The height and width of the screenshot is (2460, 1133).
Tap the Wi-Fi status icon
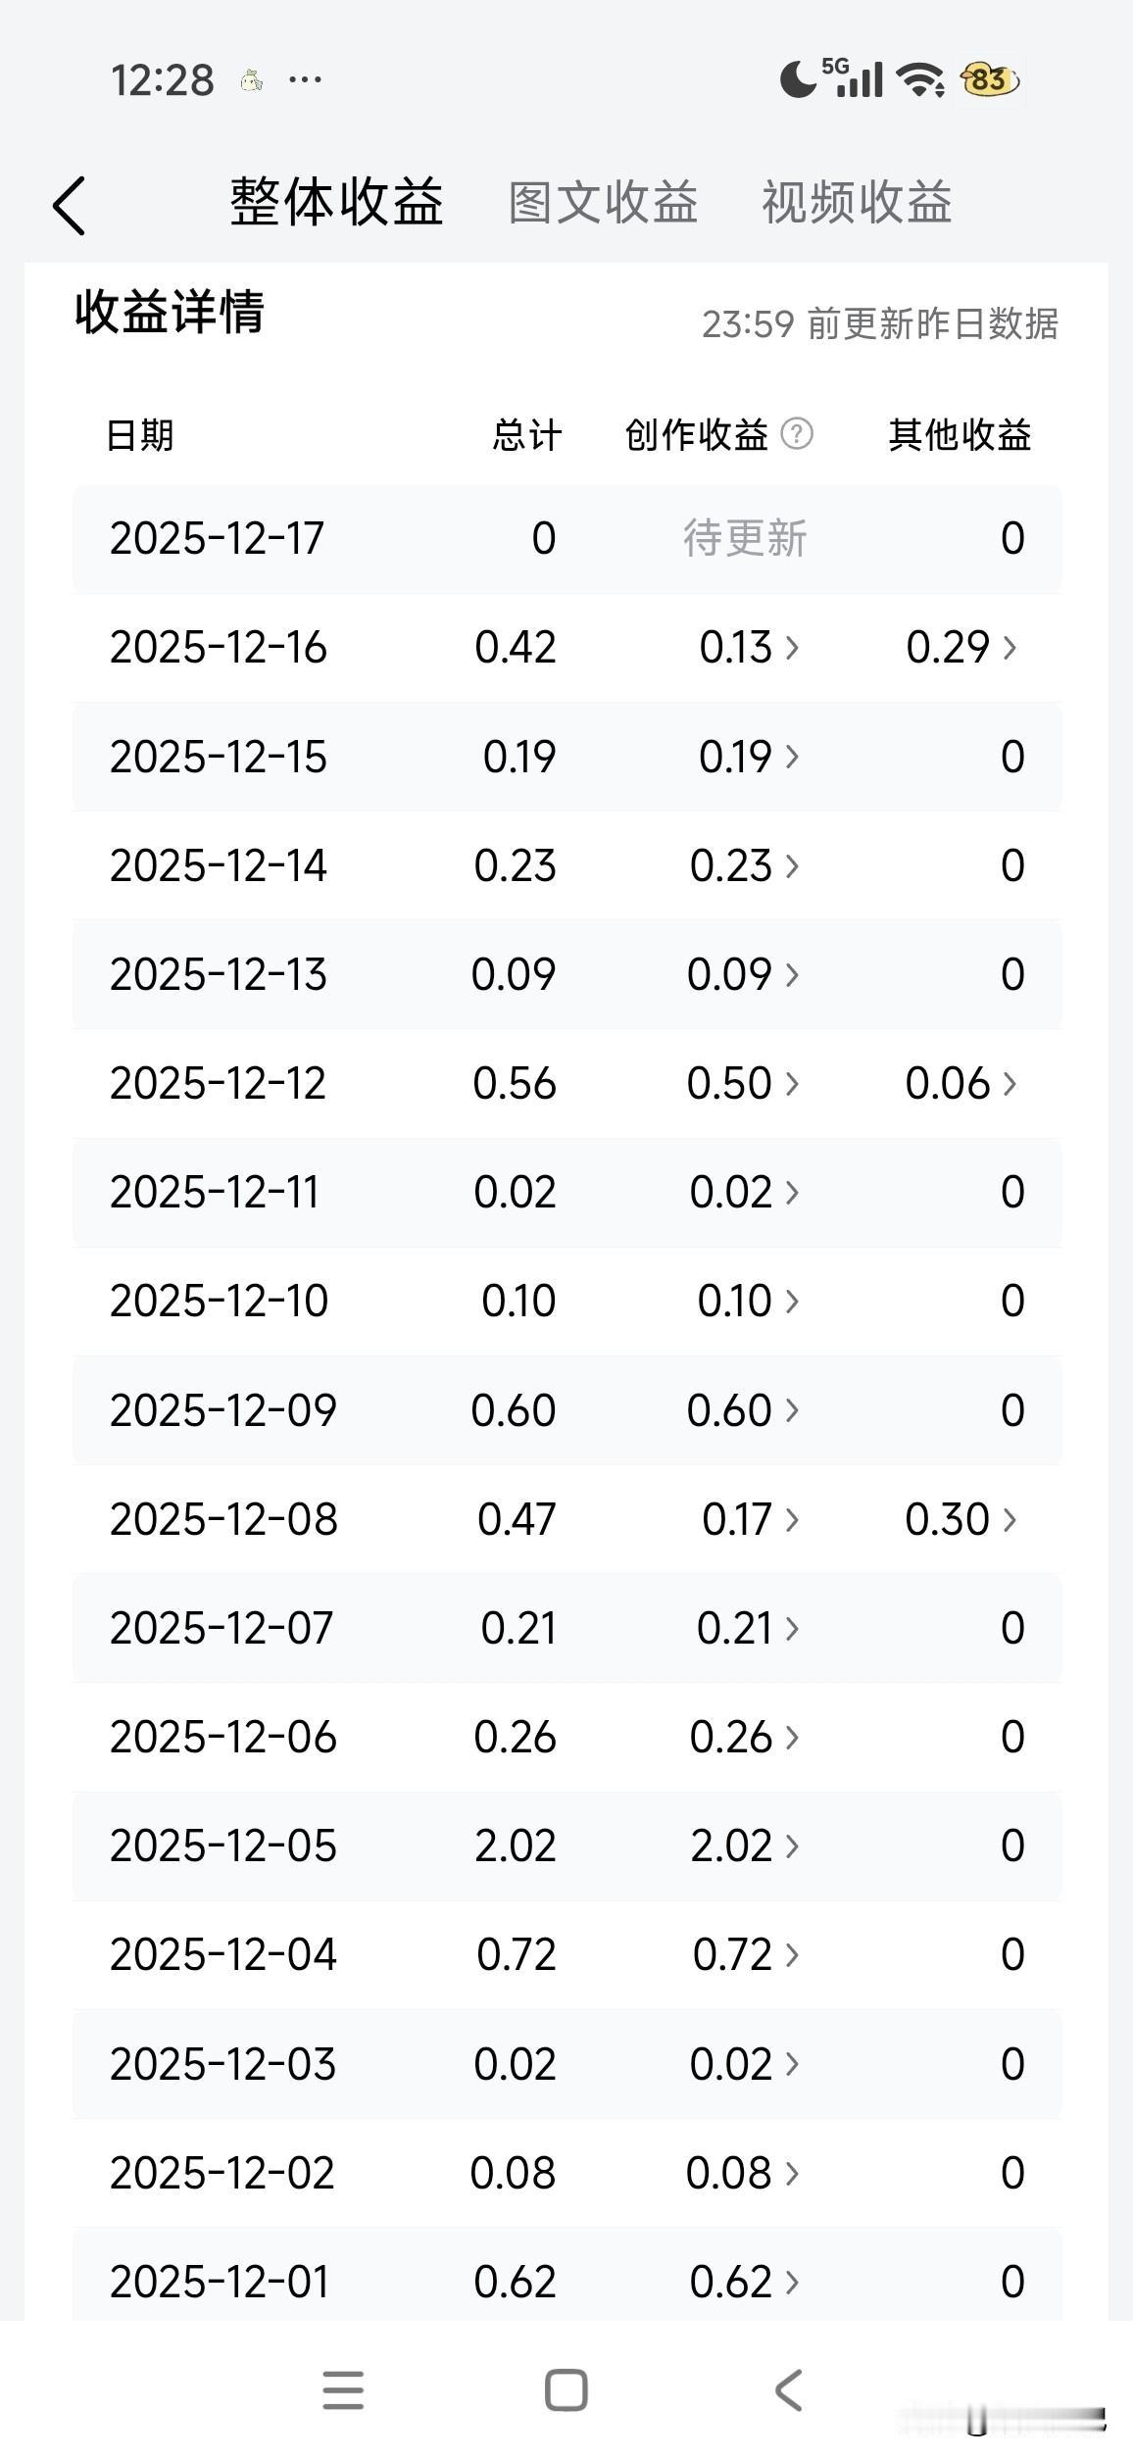point(920,79)
